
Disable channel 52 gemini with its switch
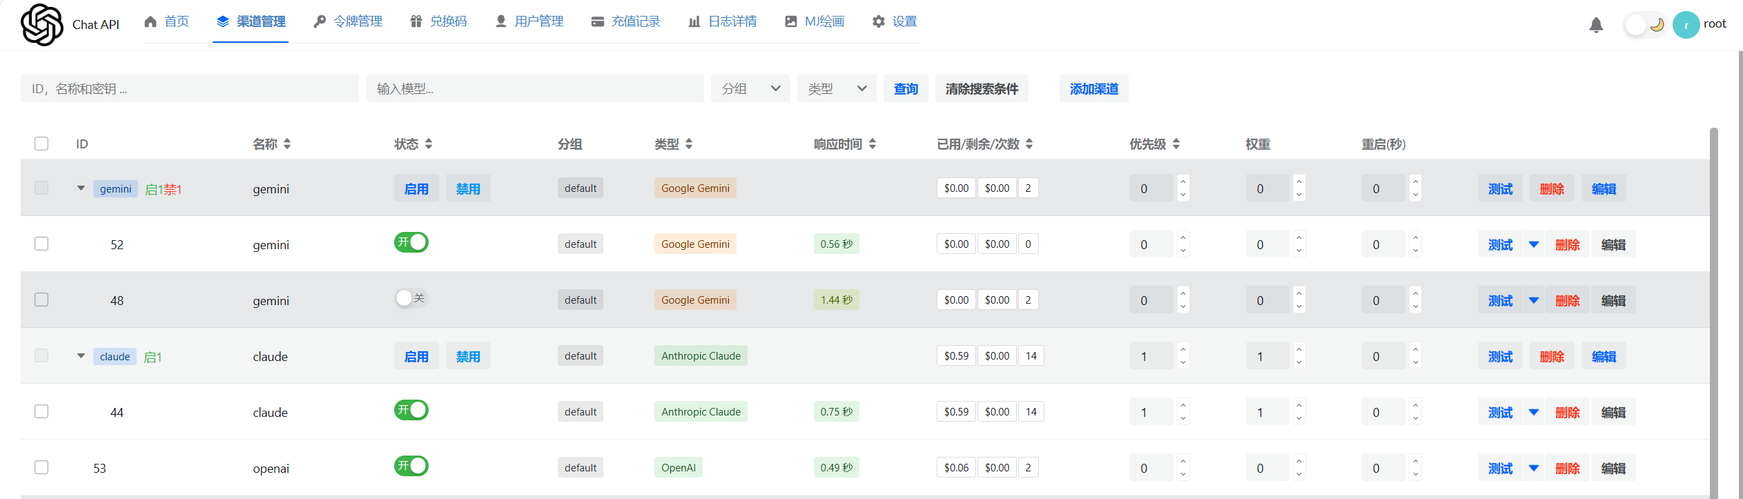click(x=411, y=242)
